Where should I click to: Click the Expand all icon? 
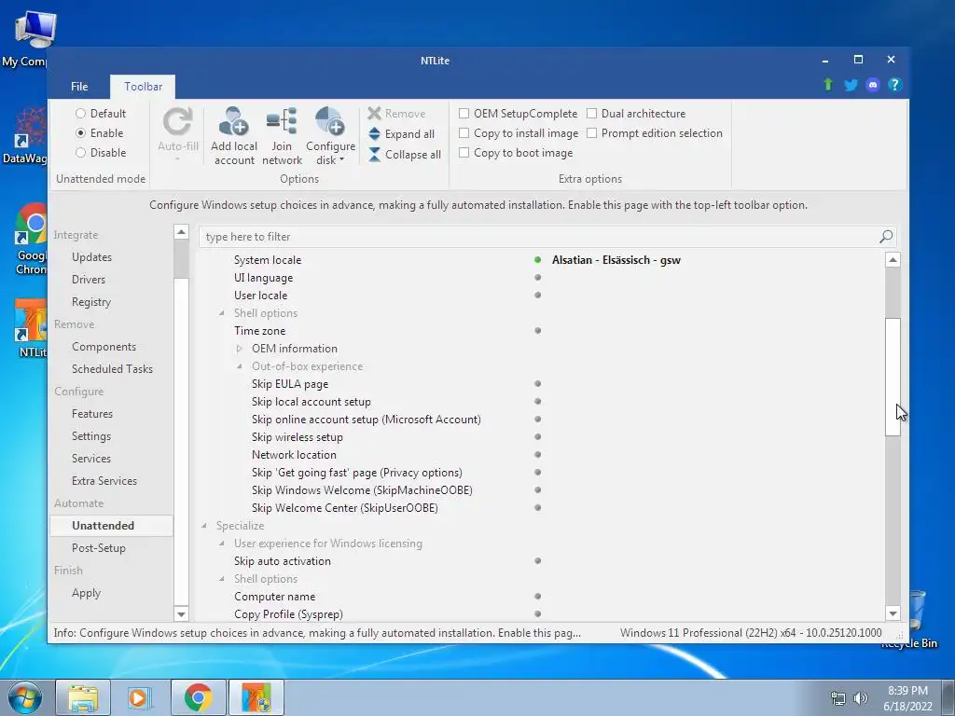click(374, 134)
